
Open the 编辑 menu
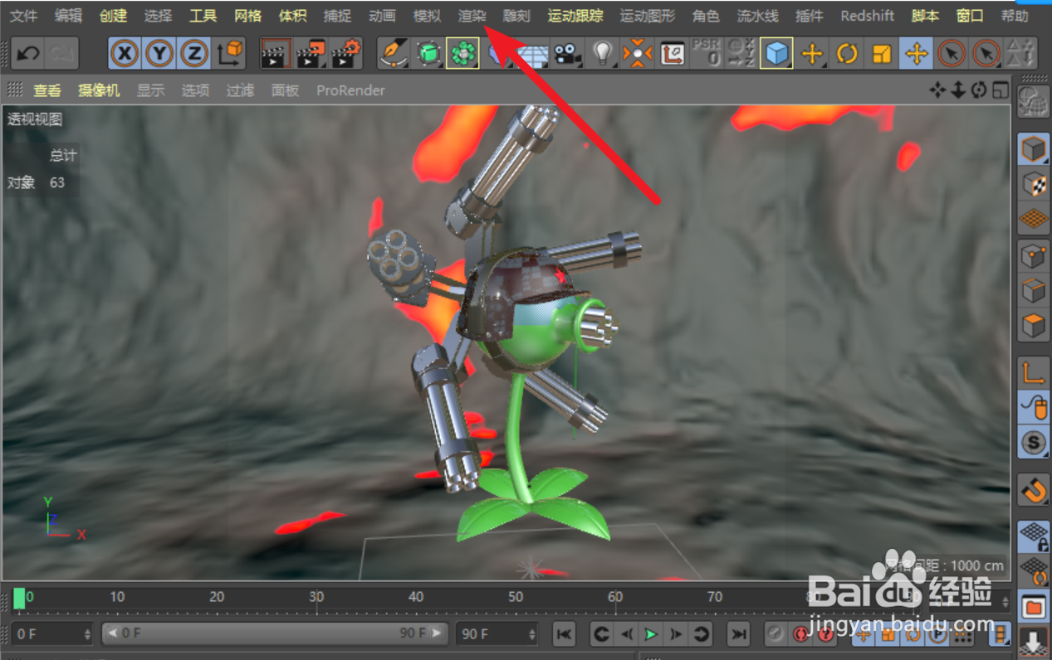(x=68, y=16)
